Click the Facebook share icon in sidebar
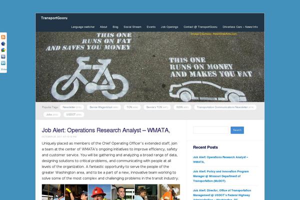 [3, 56]
